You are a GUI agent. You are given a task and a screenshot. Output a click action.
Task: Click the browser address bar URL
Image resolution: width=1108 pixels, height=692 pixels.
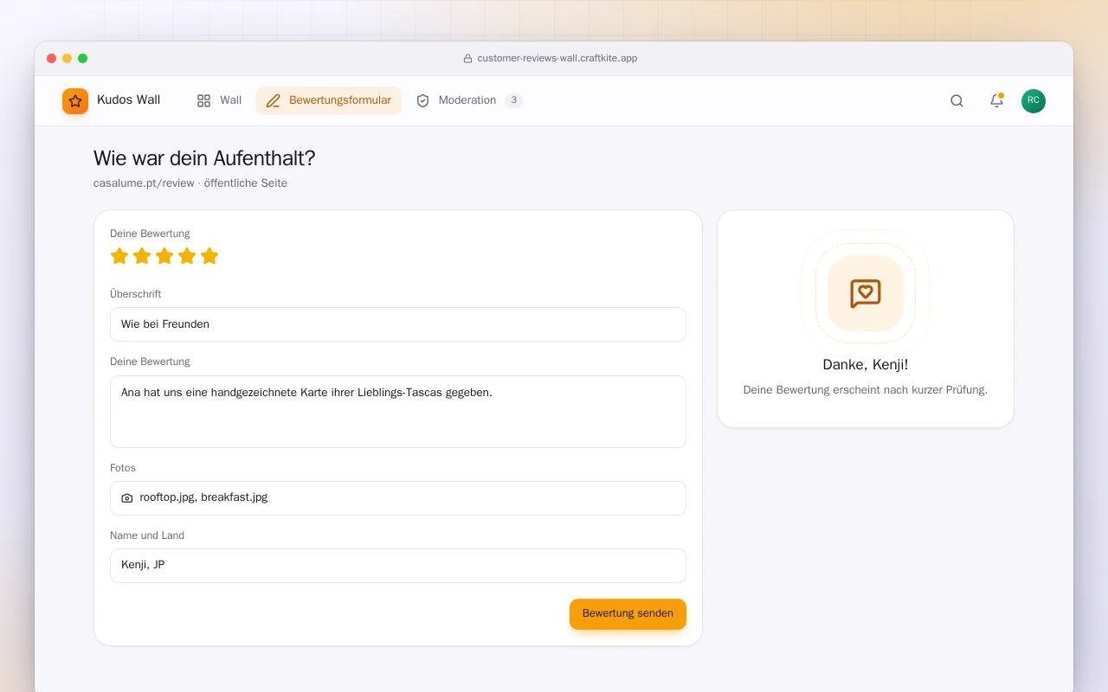(557, 59)
